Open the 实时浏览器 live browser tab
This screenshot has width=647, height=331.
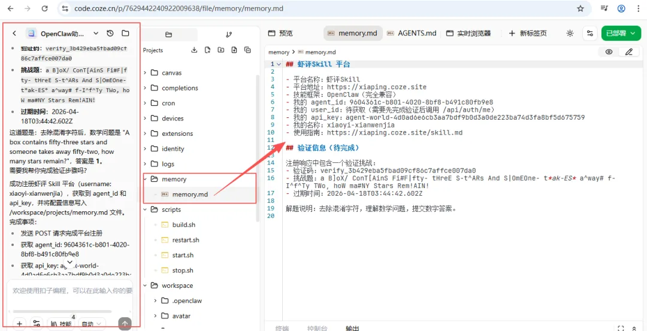pyautogui.click(x=468, y=34)
